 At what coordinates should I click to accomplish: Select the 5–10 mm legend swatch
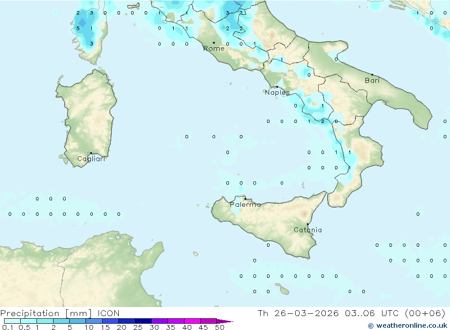click(78, 321)
